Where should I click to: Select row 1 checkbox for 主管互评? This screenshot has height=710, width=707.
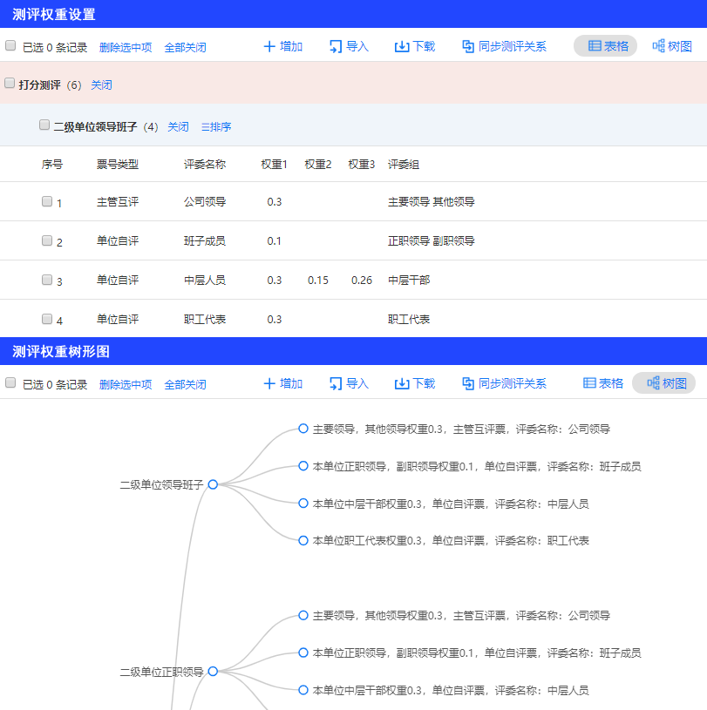point(47,201)
